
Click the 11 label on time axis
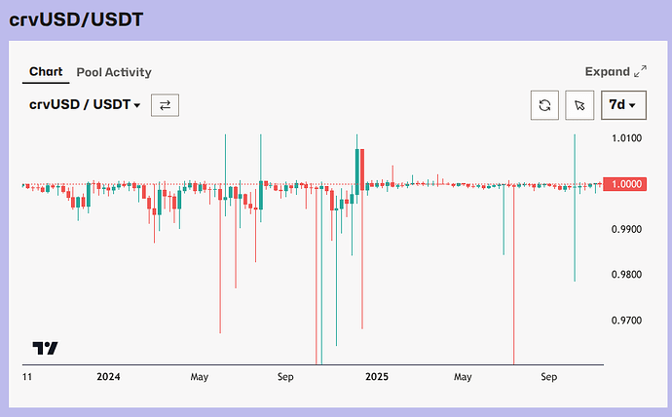[27, 376]
